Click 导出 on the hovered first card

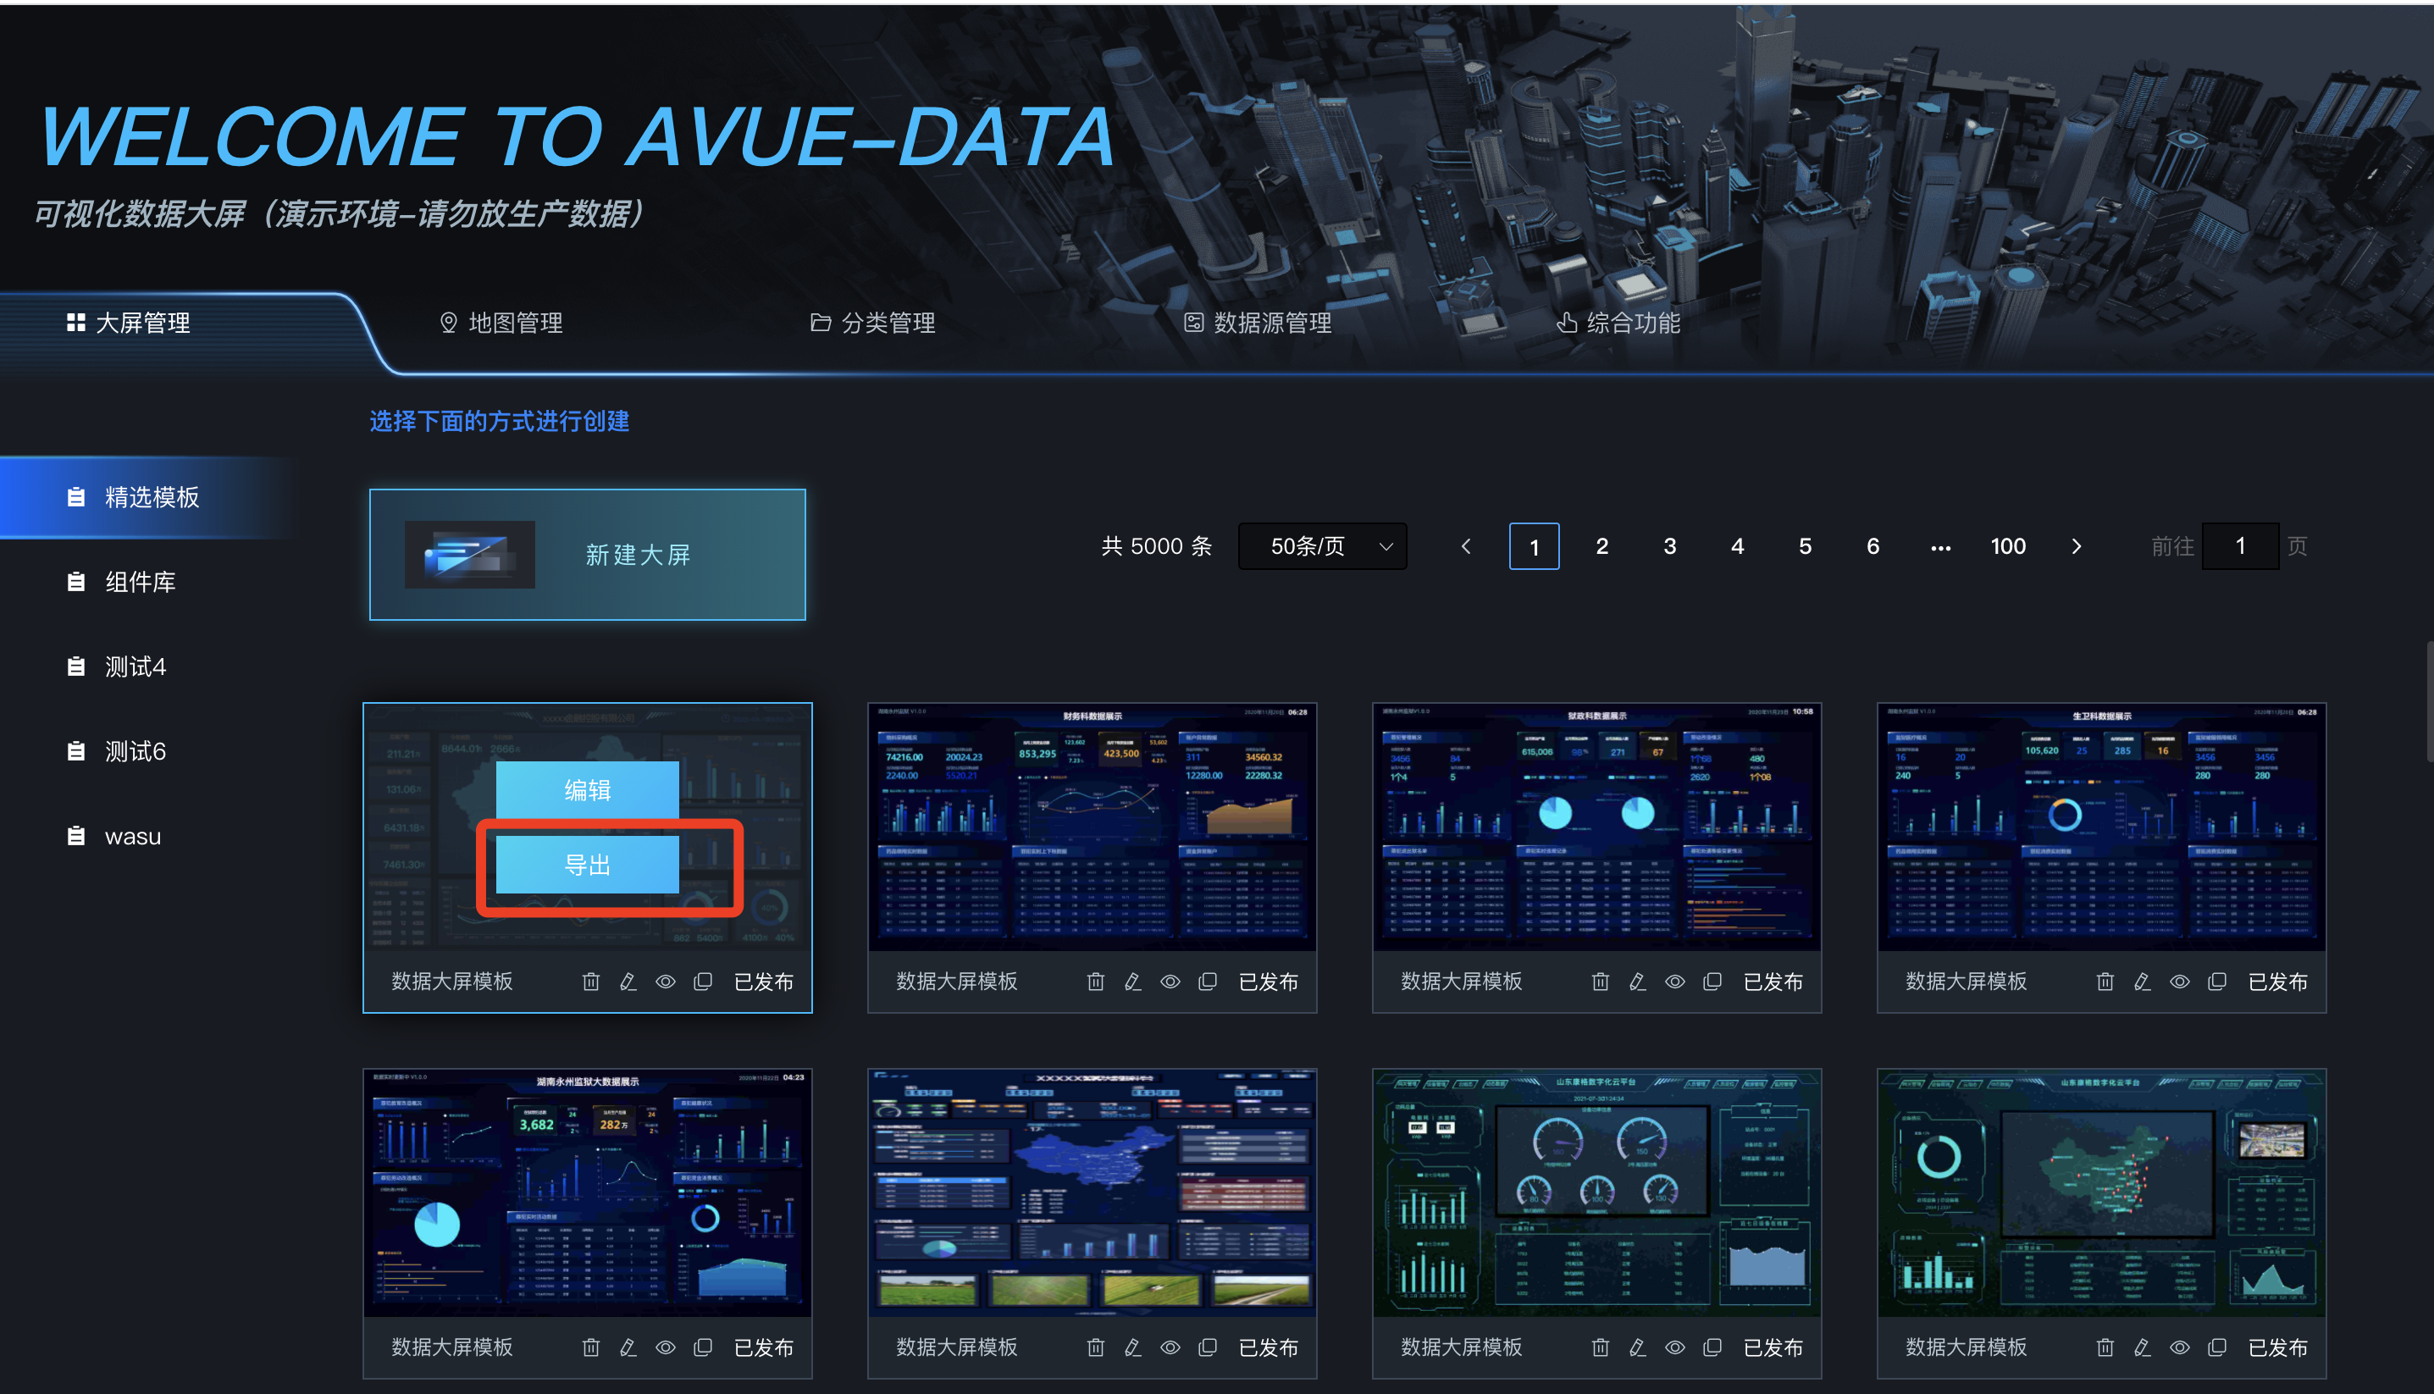click(x=588, y=865)
